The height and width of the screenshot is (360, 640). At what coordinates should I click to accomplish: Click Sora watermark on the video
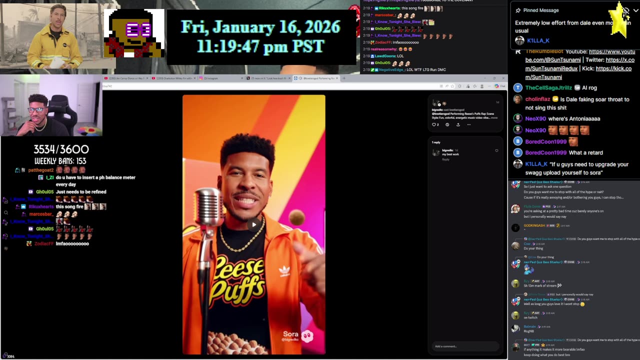tap(298, 335)
